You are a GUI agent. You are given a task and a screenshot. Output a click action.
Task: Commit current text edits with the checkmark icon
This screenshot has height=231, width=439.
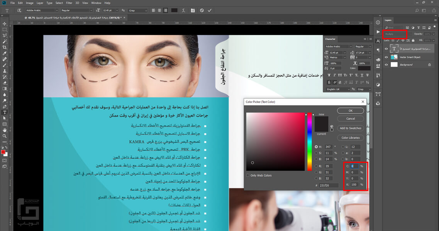click(x=210, y=10)
